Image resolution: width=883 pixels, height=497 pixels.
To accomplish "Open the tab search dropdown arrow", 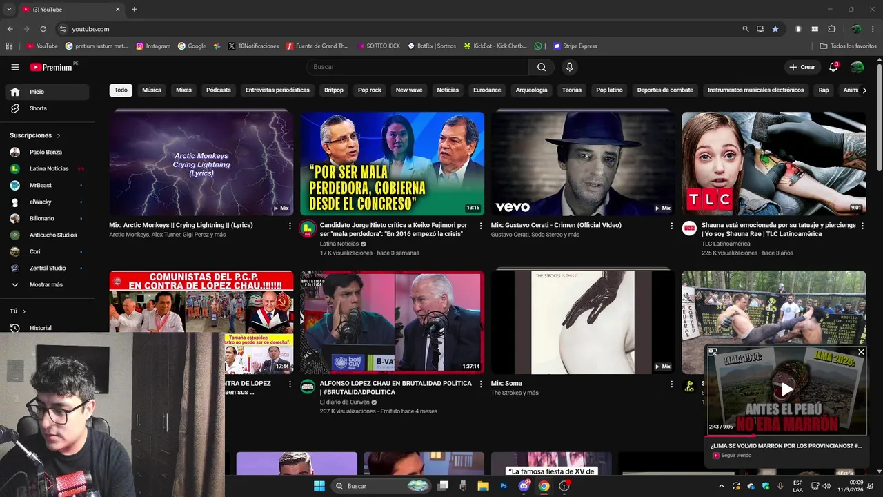I will click(x=9, y=10).
